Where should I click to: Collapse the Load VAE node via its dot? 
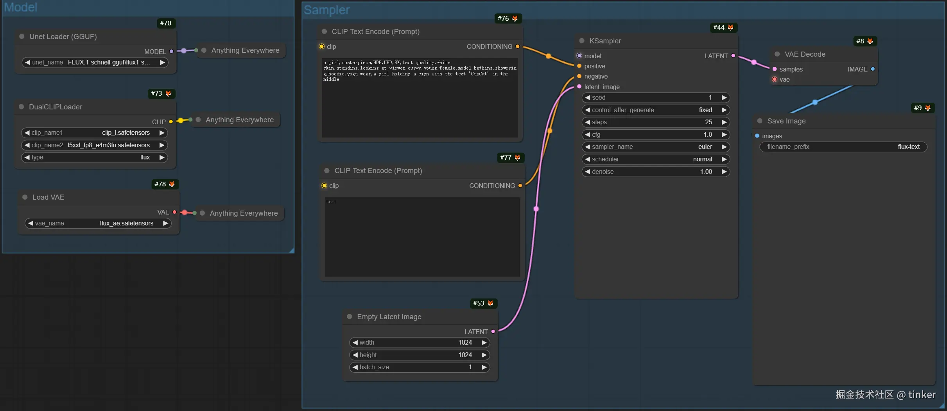pos(25,197)
